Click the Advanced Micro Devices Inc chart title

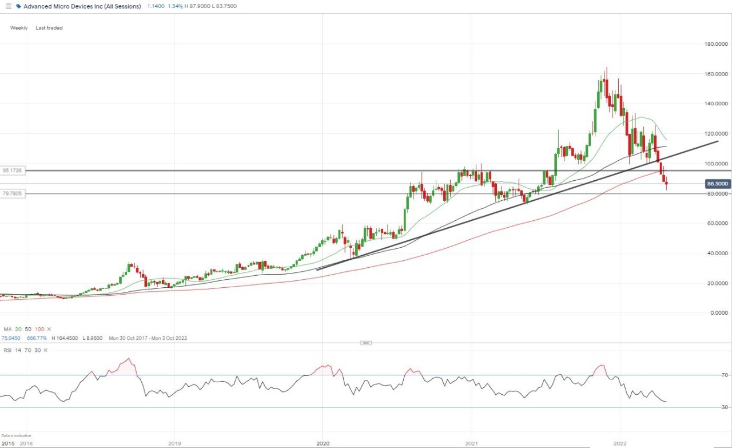coord(82,6)
